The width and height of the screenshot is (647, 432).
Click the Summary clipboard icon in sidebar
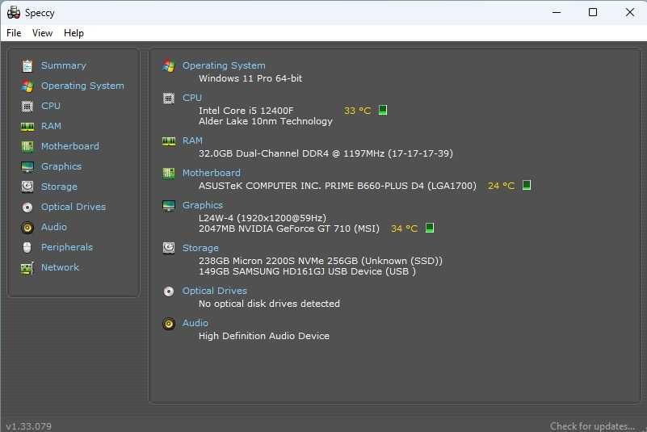pos(27,65)
